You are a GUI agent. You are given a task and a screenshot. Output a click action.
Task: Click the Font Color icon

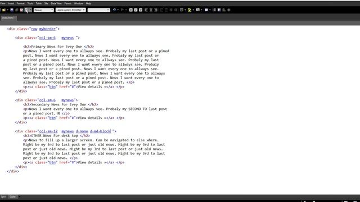click(197, 10)
